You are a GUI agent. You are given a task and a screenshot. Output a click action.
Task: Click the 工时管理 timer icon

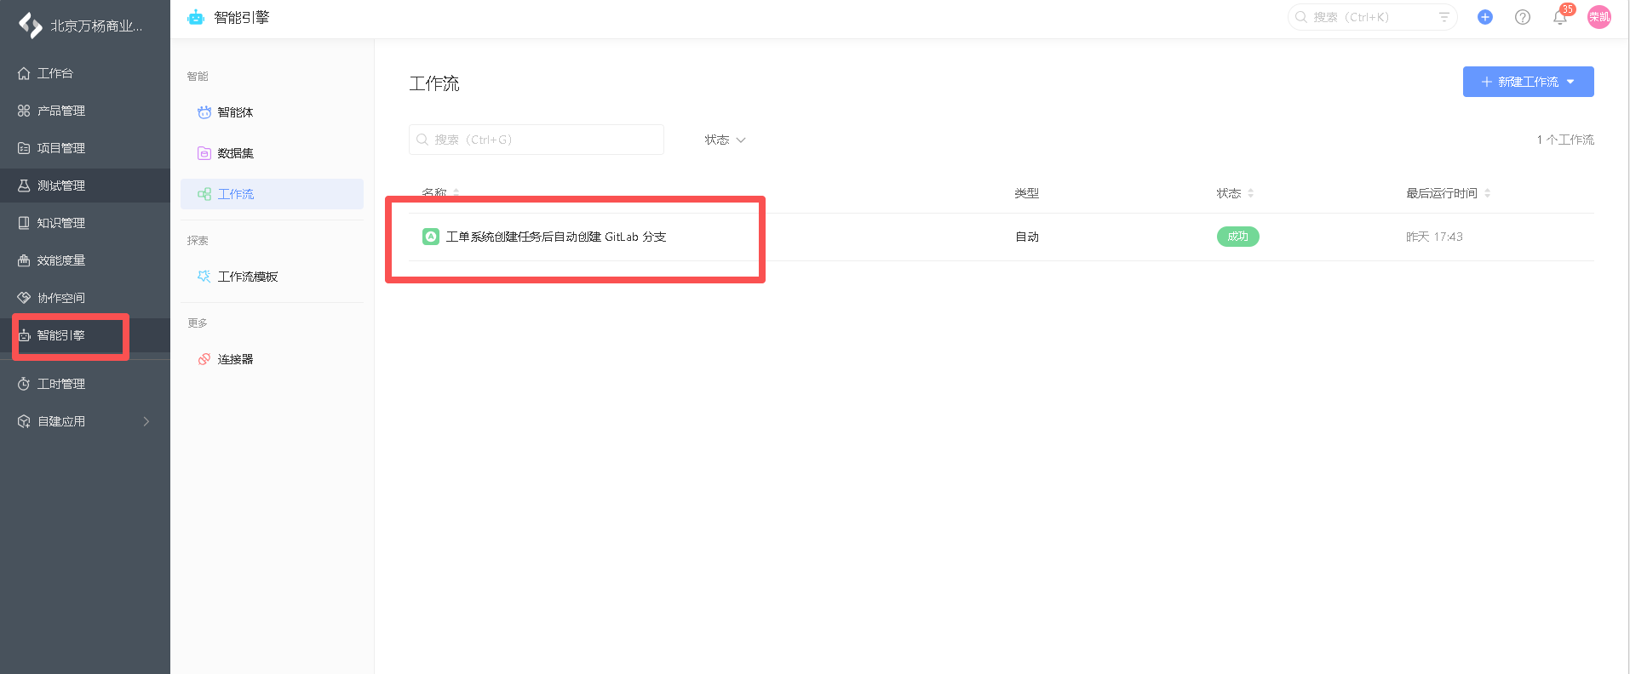(x=24, y=384)
